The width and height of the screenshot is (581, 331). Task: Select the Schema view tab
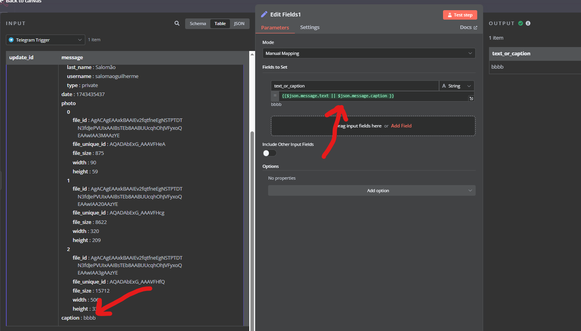198,24
